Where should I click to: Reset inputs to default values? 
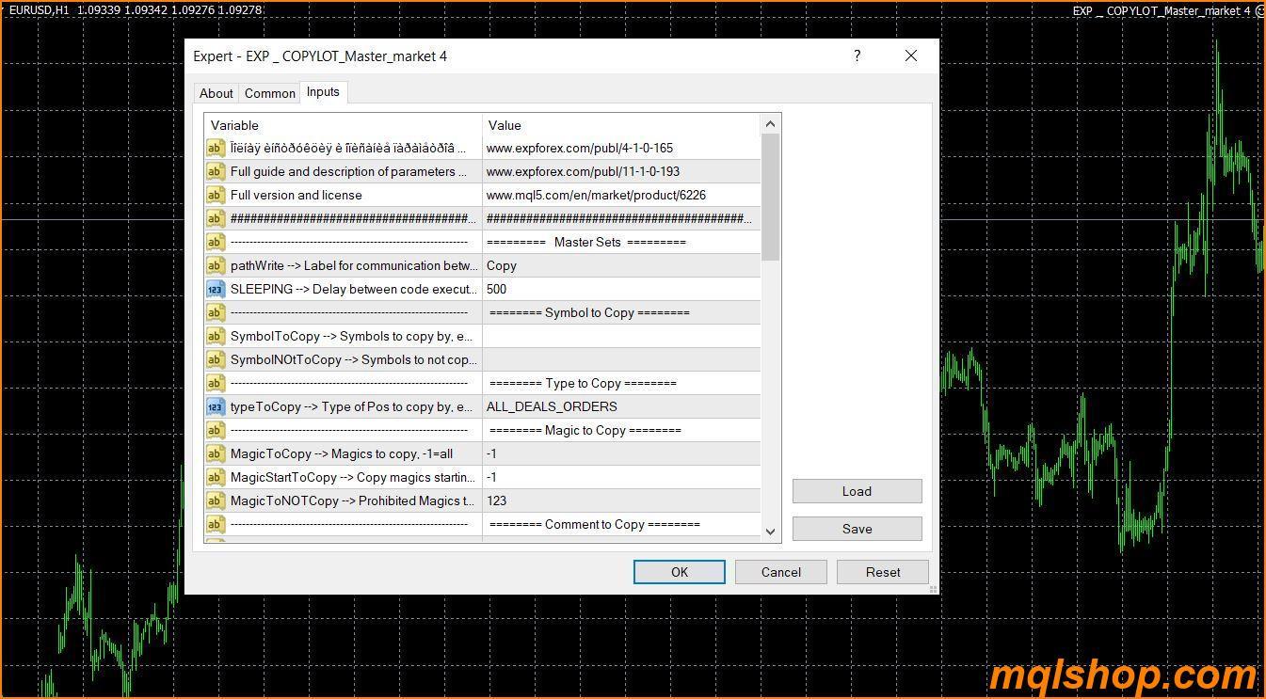point(882,571)
